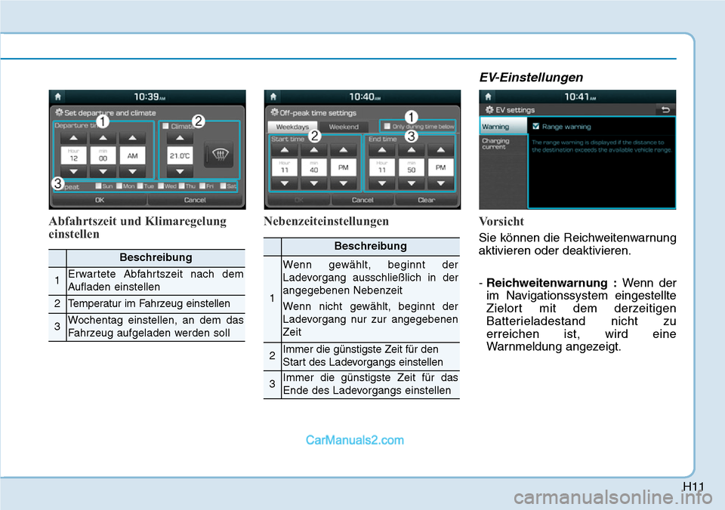Toggle front defrost icon in climate panel

tap(220, 155)
